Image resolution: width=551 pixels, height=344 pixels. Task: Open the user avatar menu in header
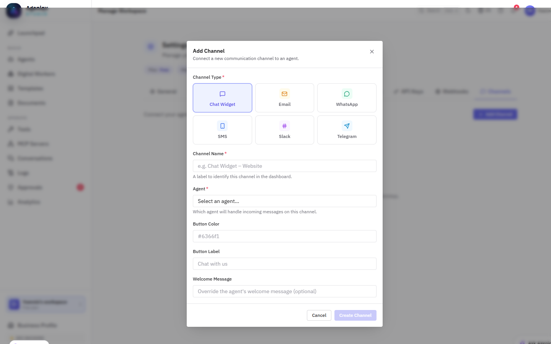(x=530, y=11)
